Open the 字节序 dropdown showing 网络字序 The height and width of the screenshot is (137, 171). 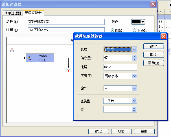pyautogui.click(x=134, y=76)
